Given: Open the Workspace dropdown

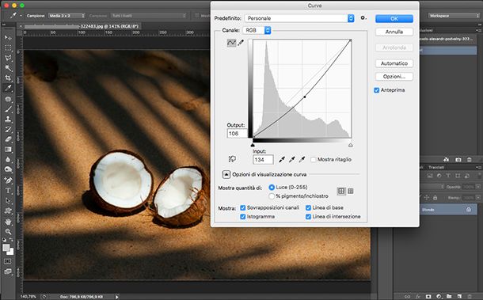Looking at the screenshot, I should pyautogui.click(x=454, y=15).
